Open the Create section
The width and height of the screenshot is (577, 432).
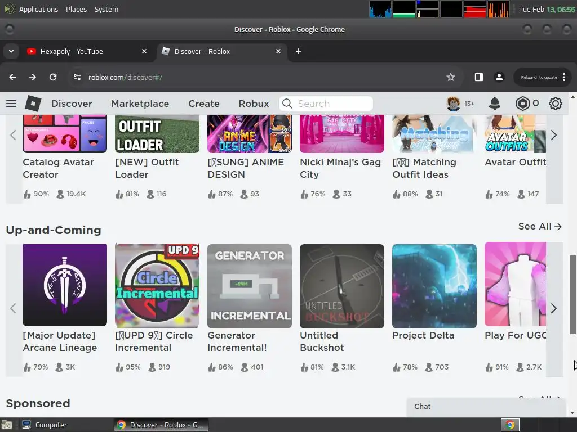204,103
